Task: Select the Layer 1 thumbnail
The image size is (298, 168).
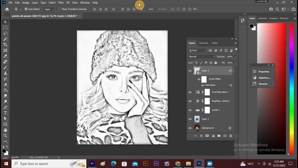Action: [x=197, y=119]
